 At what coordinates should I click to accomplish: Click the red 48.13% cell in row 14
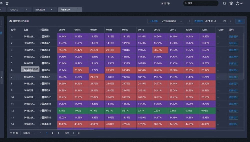(x=65, y=124)
